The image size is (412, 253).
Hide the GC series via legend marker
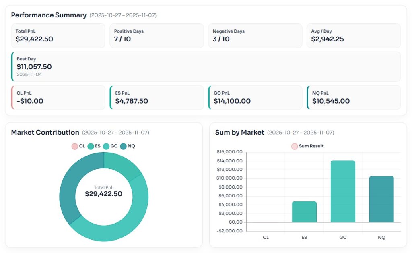pos(107,146)
